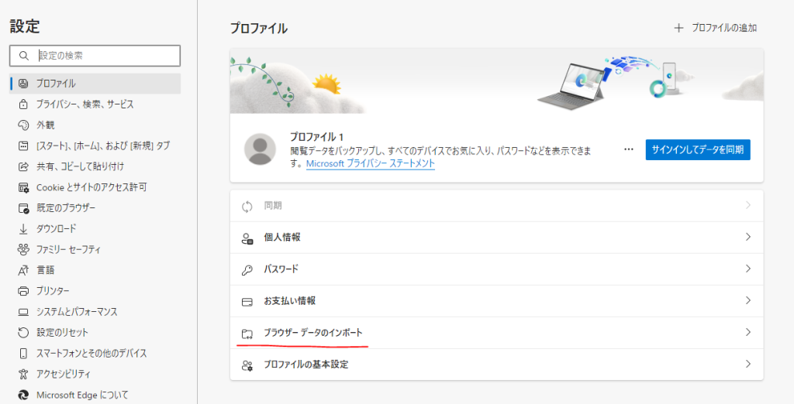Expand the ブラウザー データのインポート row chevron
This screenshot has height=404, width=794.
pos(748,332)
